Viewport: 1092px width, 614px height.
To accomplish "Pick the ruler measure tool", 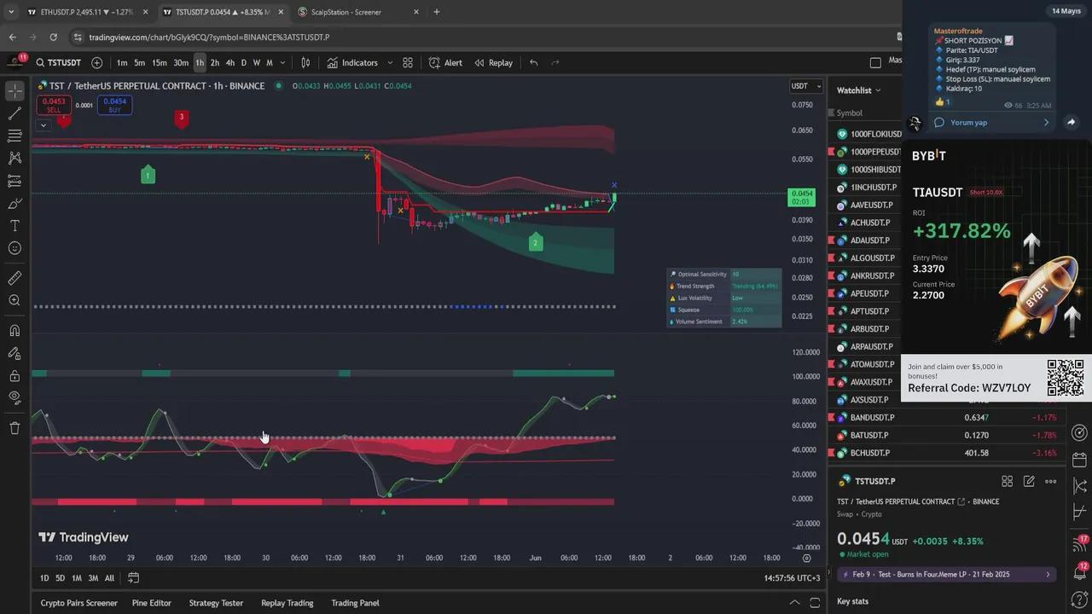I will 15,278.
